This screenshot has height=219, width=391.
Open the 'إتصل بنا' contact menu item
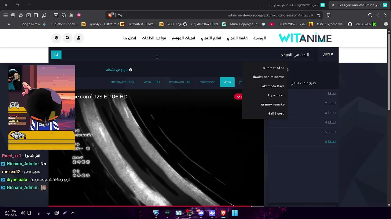click(x=130, y=38)
